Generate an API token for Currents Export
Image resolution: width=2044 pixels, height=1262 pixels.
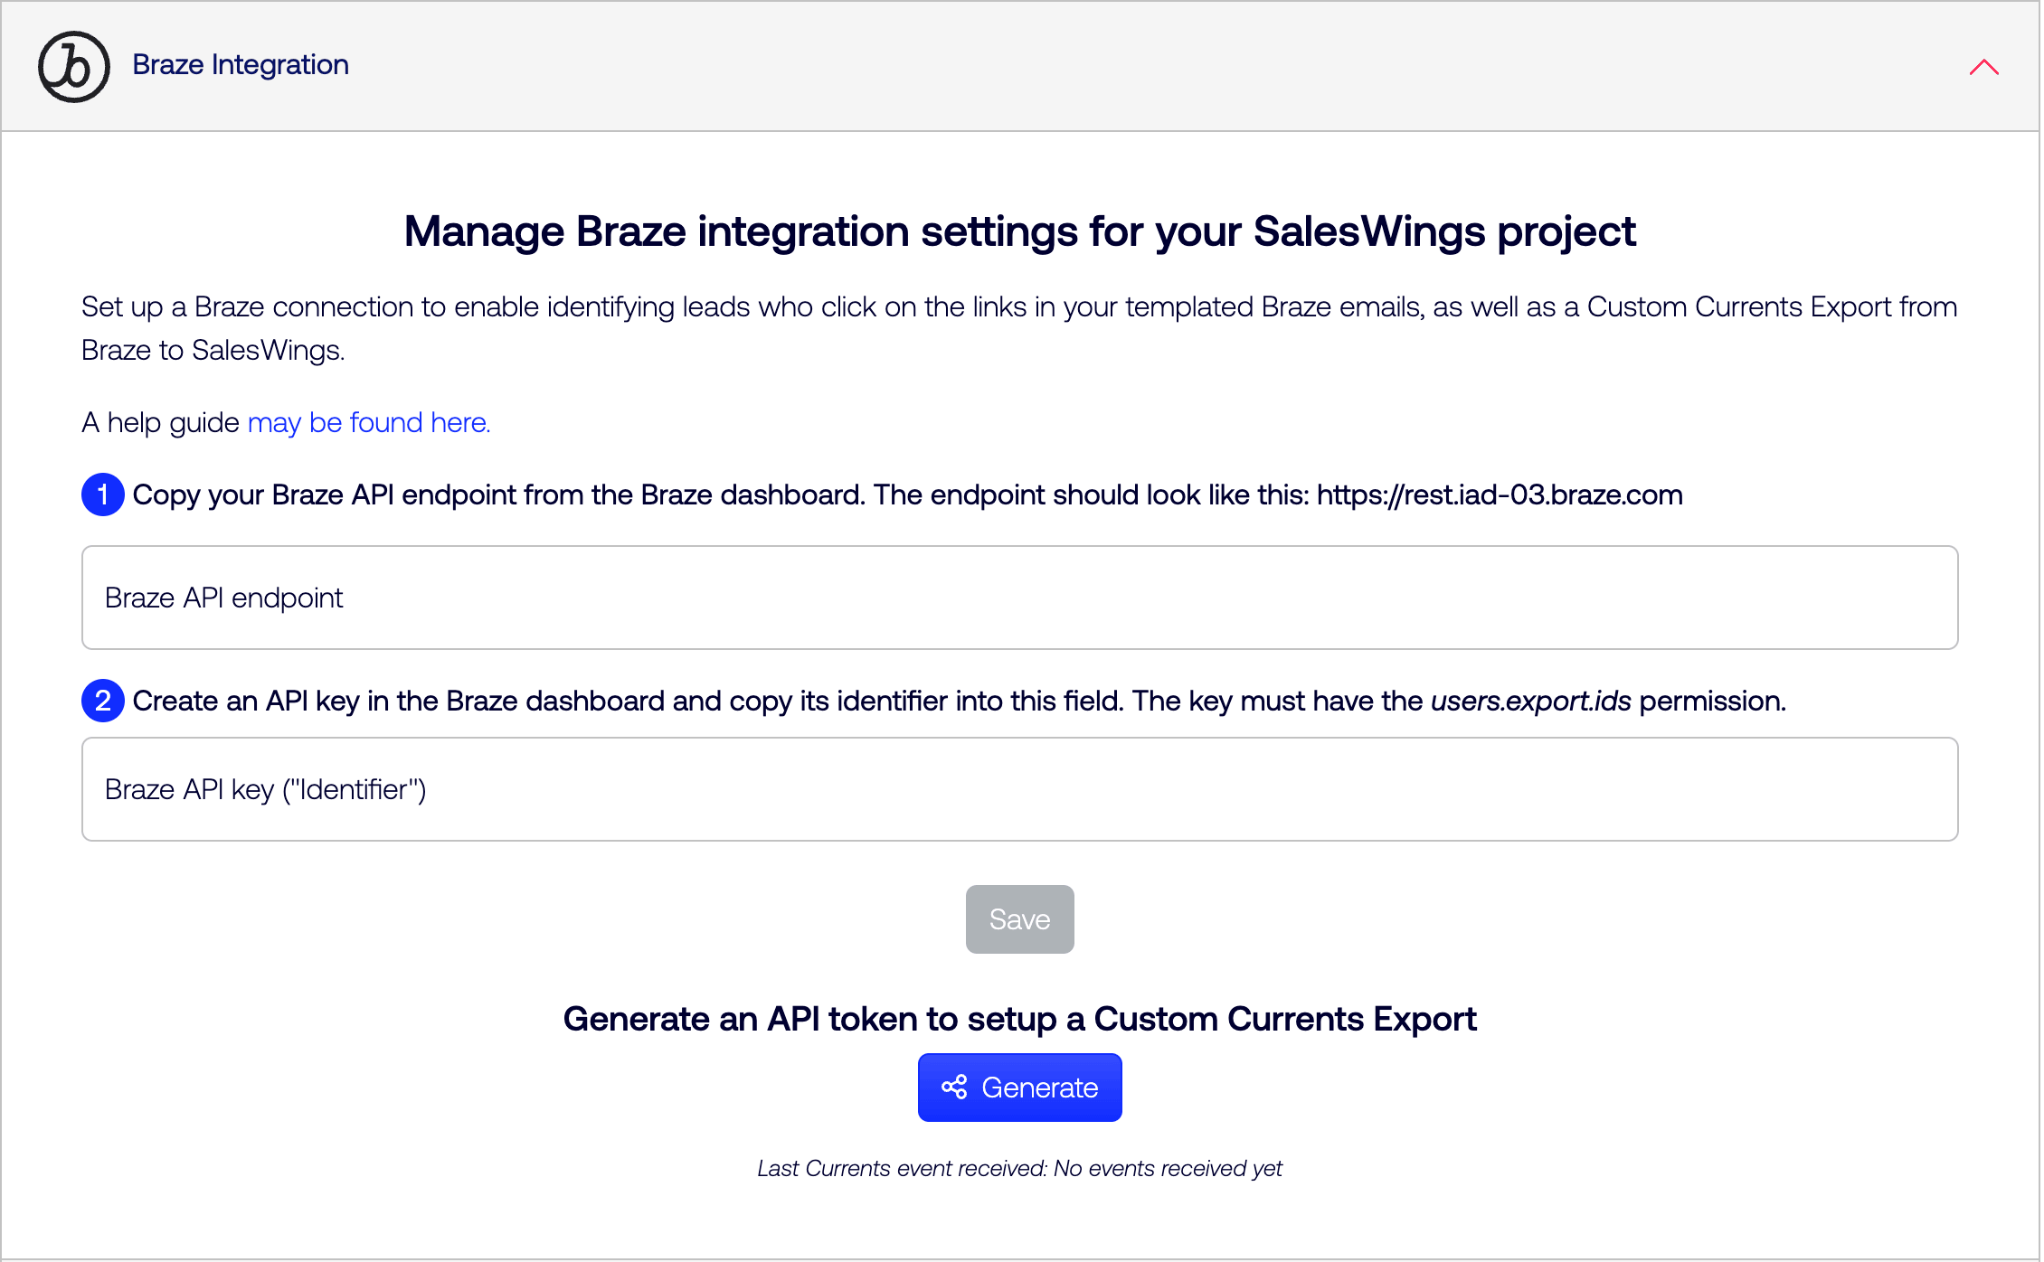pyautogui.click(x=1019, y=1088)
